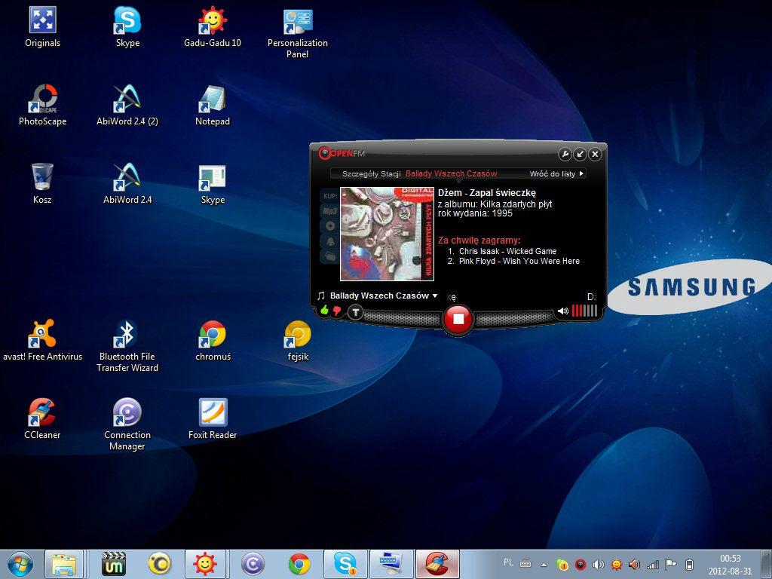
Task: Open OpenFM settings via wrench icon
Action: click(x=565, y=154)
